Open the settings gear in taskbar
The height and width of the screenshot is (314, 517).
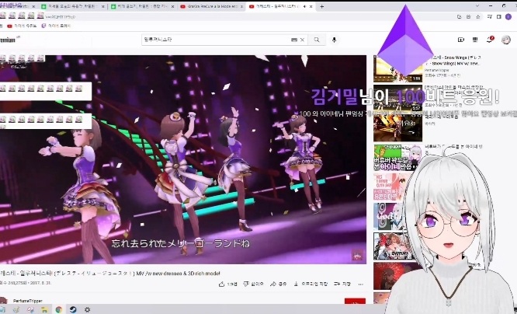coord(87,309)
